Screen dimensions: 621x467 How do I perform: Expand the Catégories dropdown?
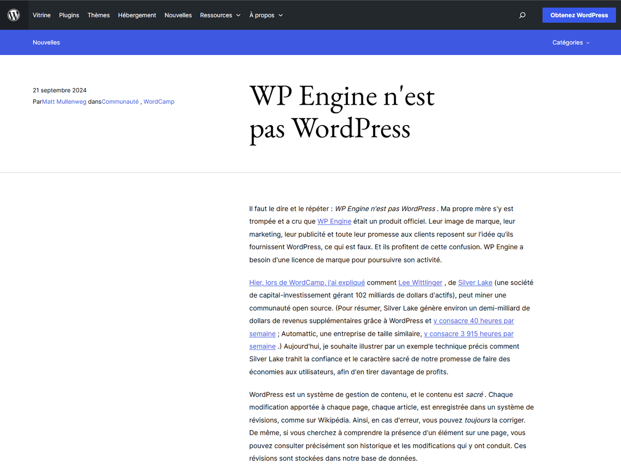(x=571, y=43)
